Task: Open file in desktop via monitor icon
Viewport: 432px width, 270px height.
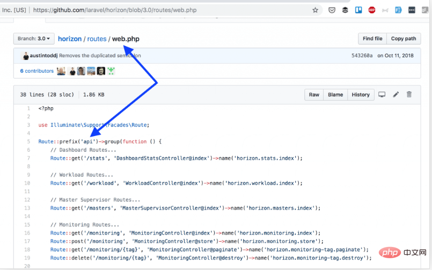Action: 382,95
